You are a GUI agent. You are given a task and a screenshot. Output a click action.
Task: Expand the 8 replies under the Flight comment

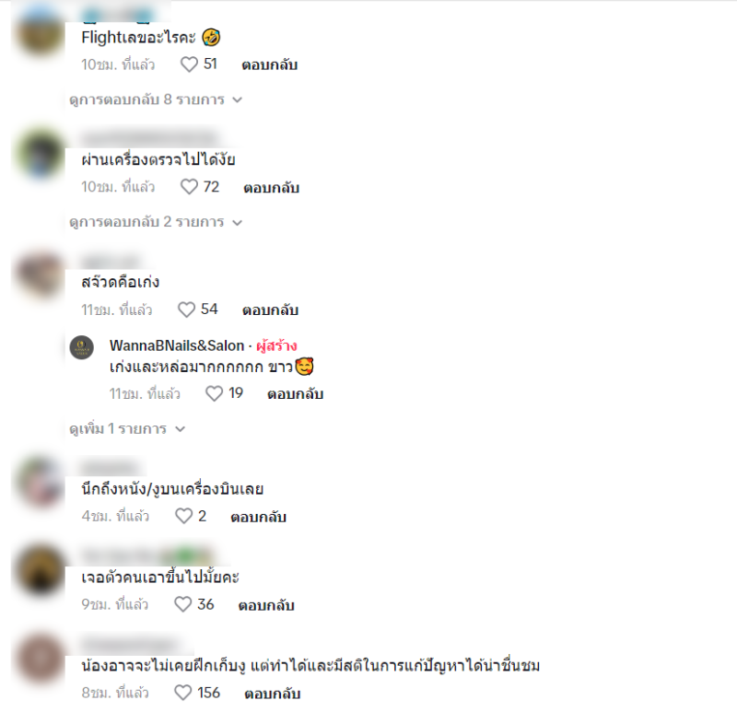click(156, 99)
